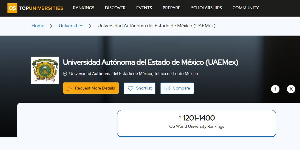This screenshot has height=150, width=300.
Task: Share on X (Twitter) icon
Action: (x=291, y=89)
